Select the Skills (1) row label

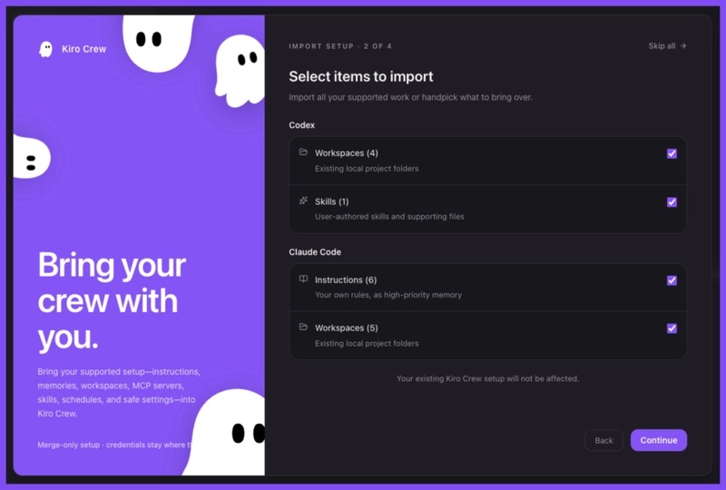click(331, 202)
